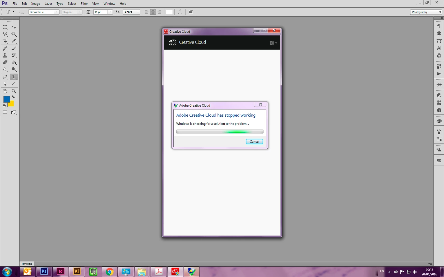Change screen mode button
This screenshot has height=277, width=444.
pyautogui.click(x=14, y=112)
